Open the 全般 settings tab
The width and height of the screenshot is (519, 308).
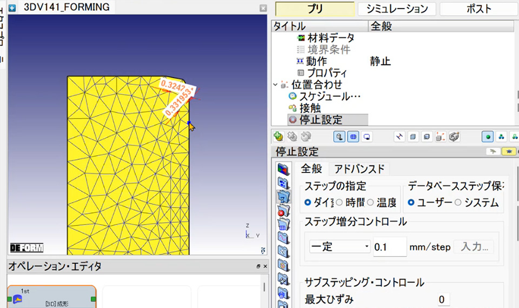point(311,169)
